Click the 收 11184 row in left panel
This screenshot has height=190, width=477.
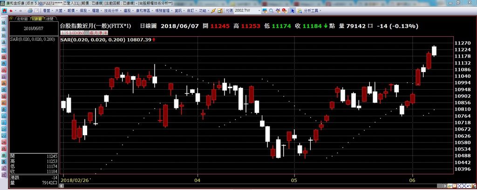(x=34, y=172)
